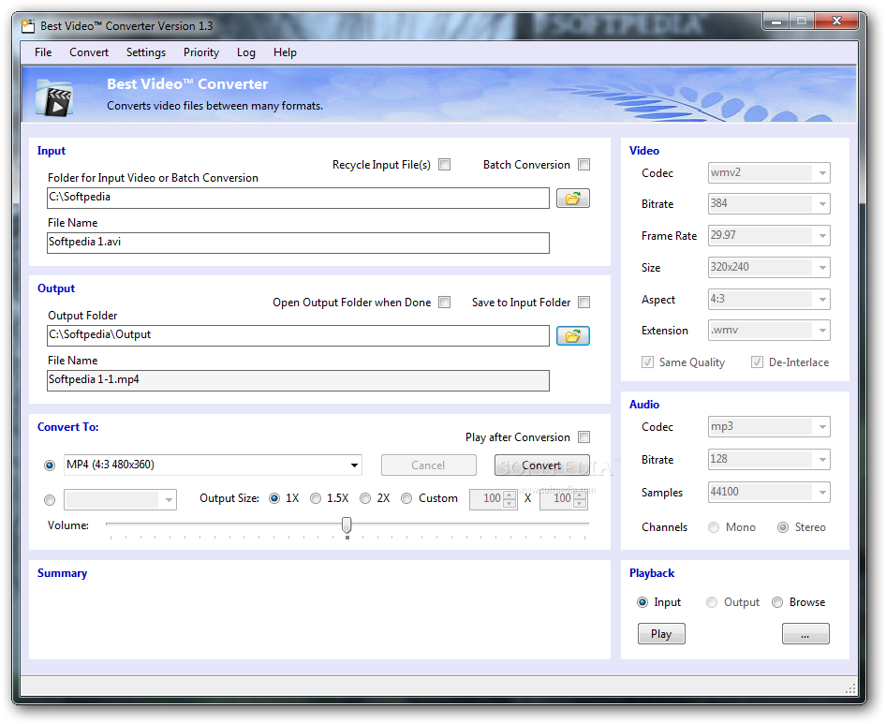This screenshot has height=724, width=886.
Task: Choose 1.5X output size
Action: pos(316,498)
